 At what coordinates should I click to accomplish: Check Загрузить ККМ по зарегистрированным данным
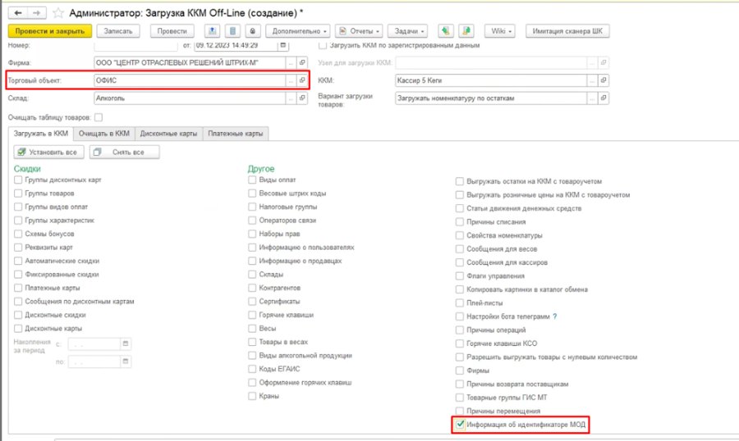click(323, 45)
